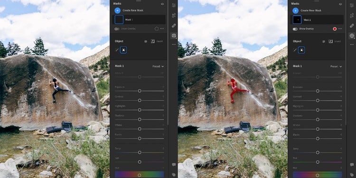Image resolution: width=356 pixels, height=178 pixels.
Task: Click Invert mask icon in left panel
Action: [152, 41]
